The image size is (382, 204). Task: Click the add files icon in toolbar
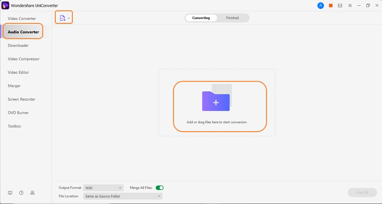62,18
